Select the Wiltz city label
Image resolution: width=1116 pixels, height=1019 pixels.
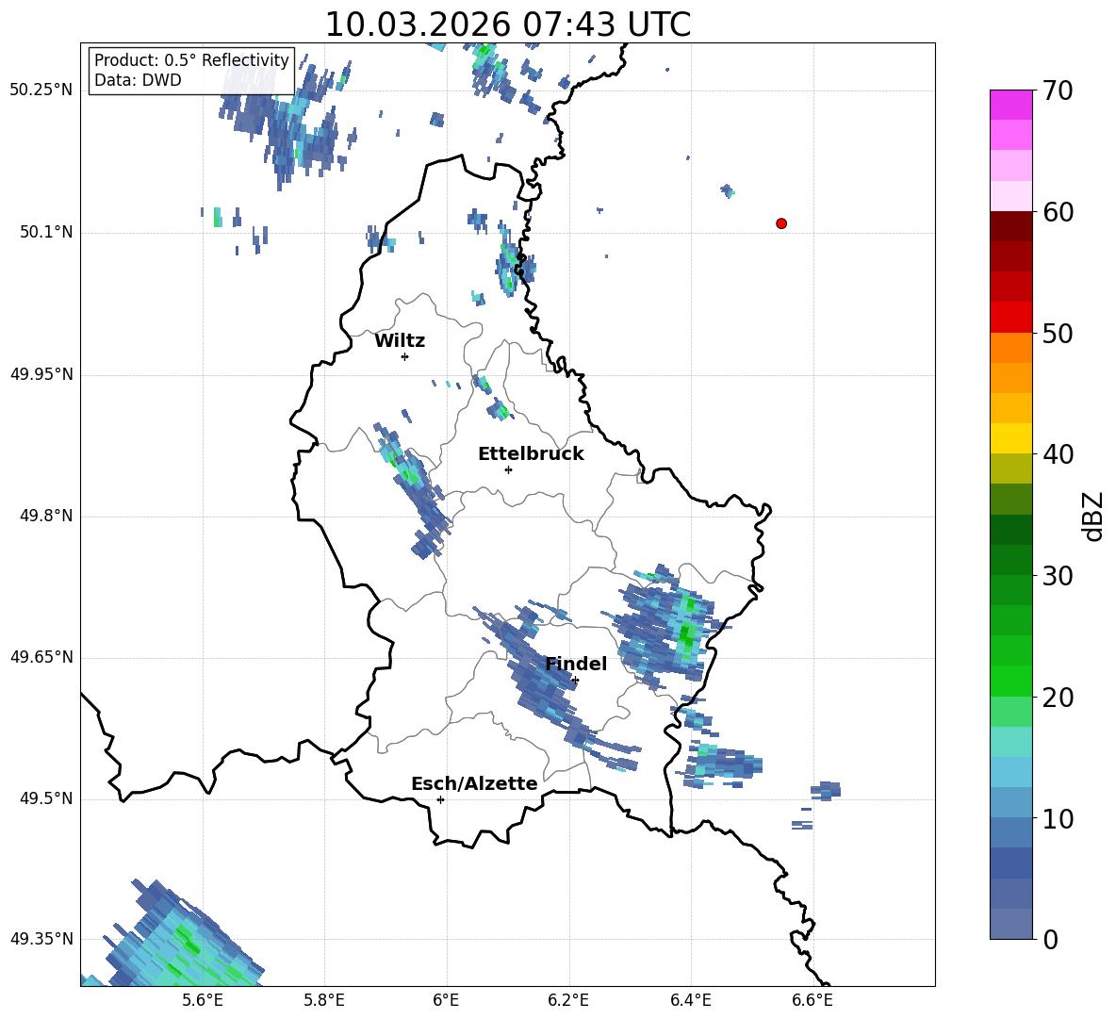pos(400,341)
